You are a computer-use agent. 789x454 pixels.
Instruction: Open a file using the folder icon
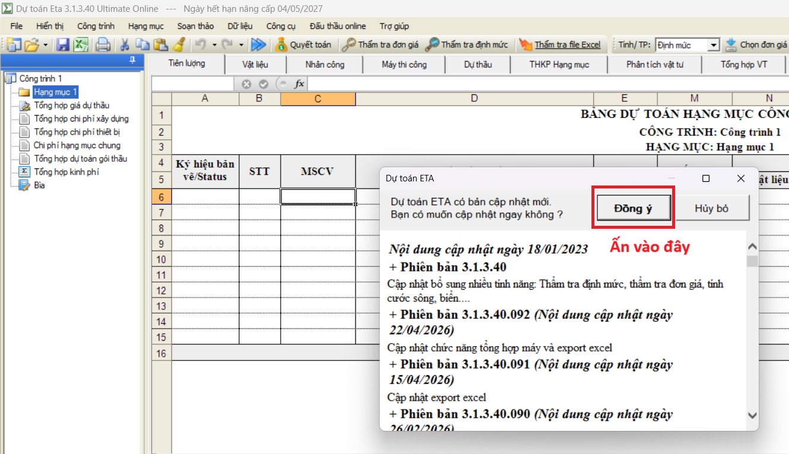(31, 44)
